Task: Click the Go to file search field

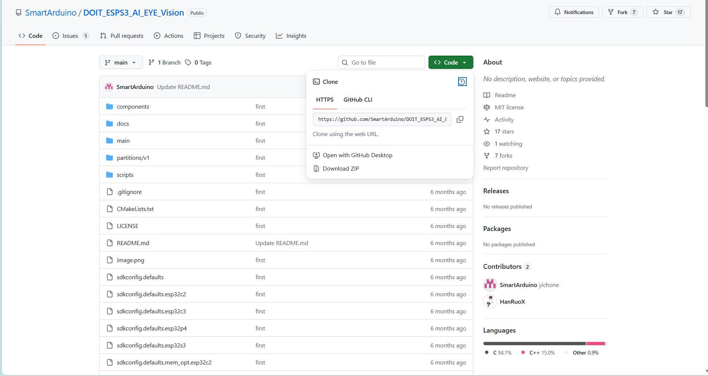Action: coord(381,62)
